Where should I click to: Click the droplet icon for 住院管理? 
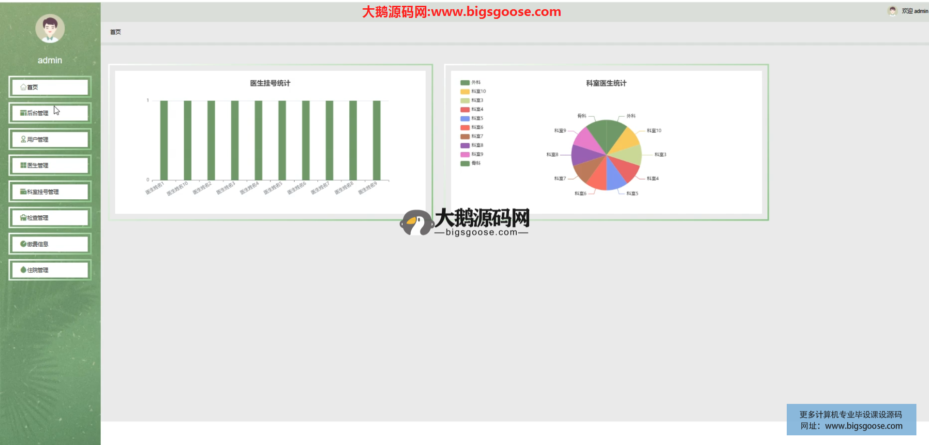23,270
